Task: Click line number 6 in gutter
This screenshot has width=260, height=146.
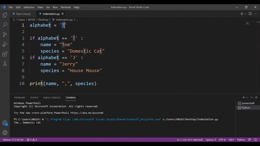Action: [x=23, y=58]
